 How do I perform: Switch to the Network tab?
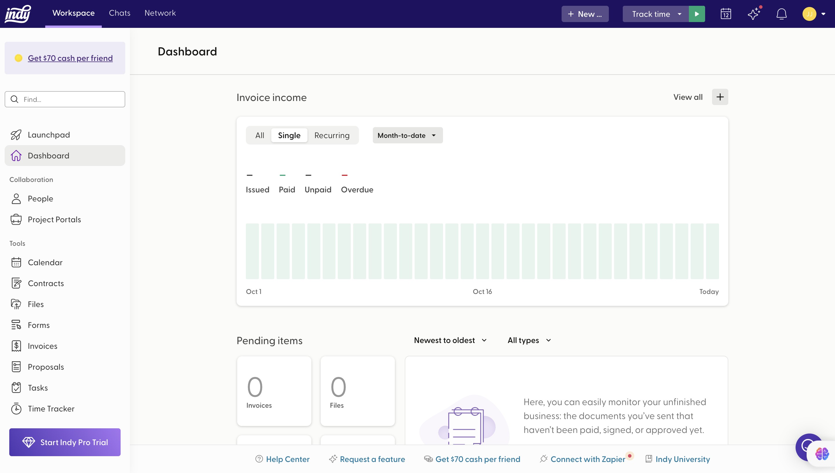pyautogui.click(x=160, y=13)
